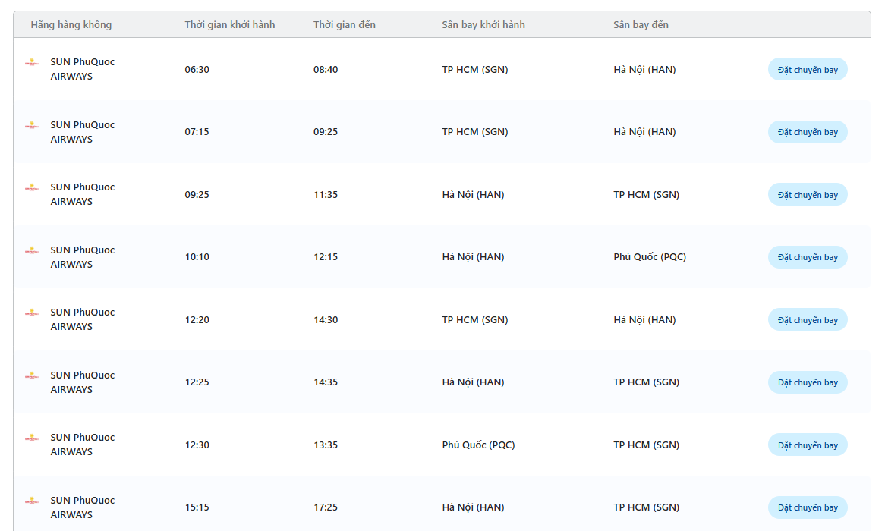Sort by the Thời gian khởi hành header
Screen dimensions: 885x531
(x=230, y=25)
